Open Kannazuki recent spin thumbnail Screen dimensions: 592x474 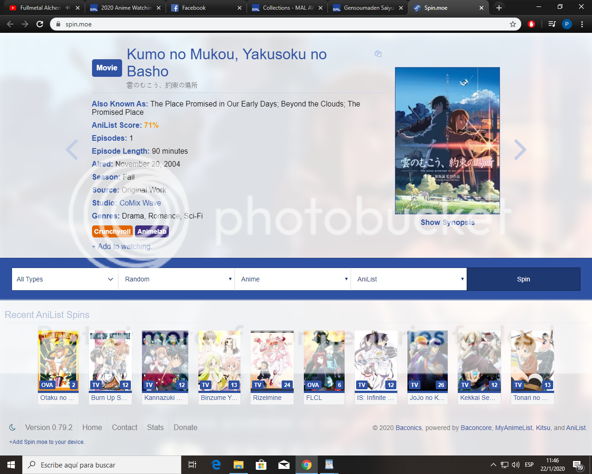165,367
